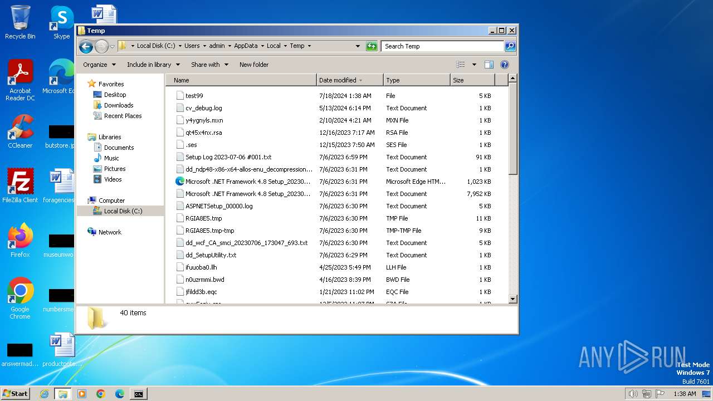The image size is (713, 401).
Task: Click the greyed Forward navigation arrow
Action: tap(101, 46)
